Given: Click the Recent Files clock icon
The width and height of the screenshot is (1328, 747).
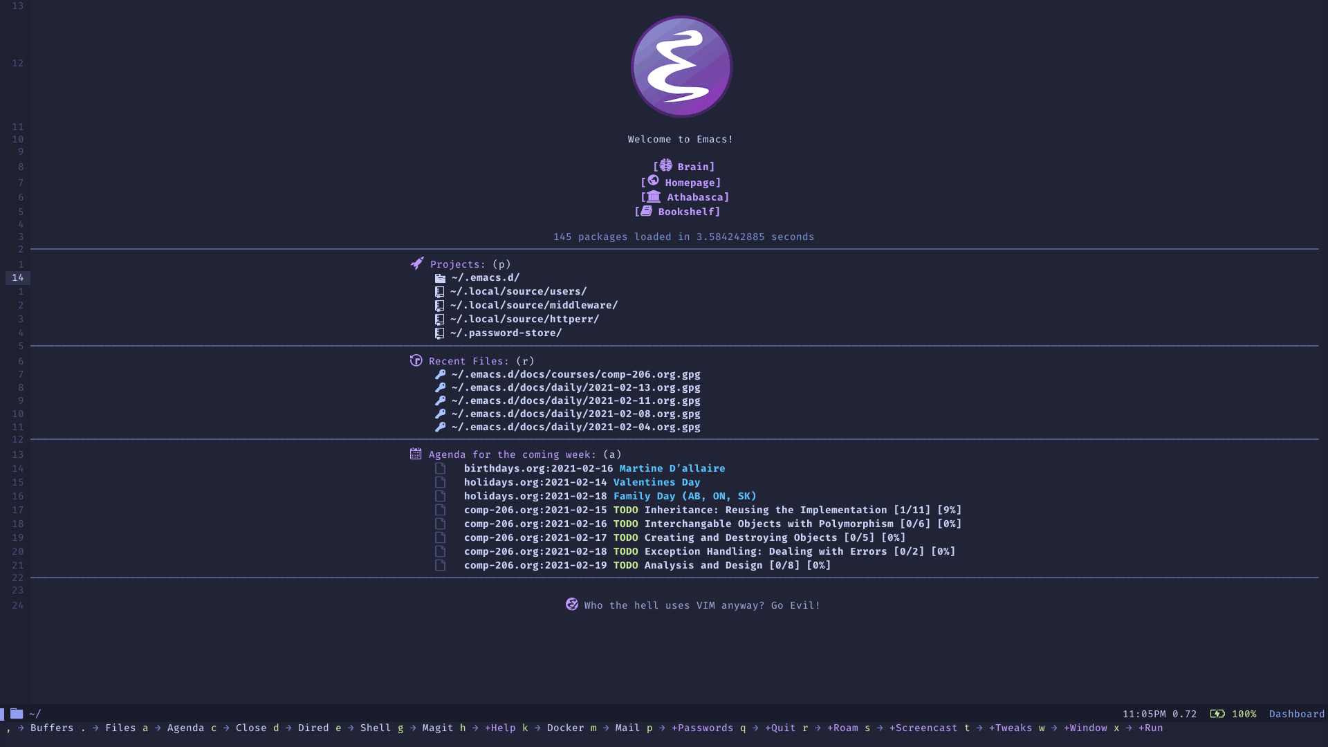Looking at the screenshot, I should tap(416, 360).
